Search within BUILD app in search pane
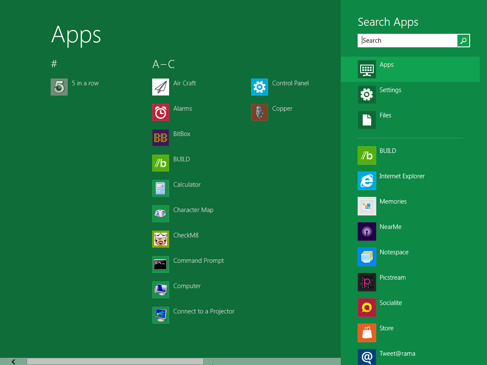 tap(367, 155)
